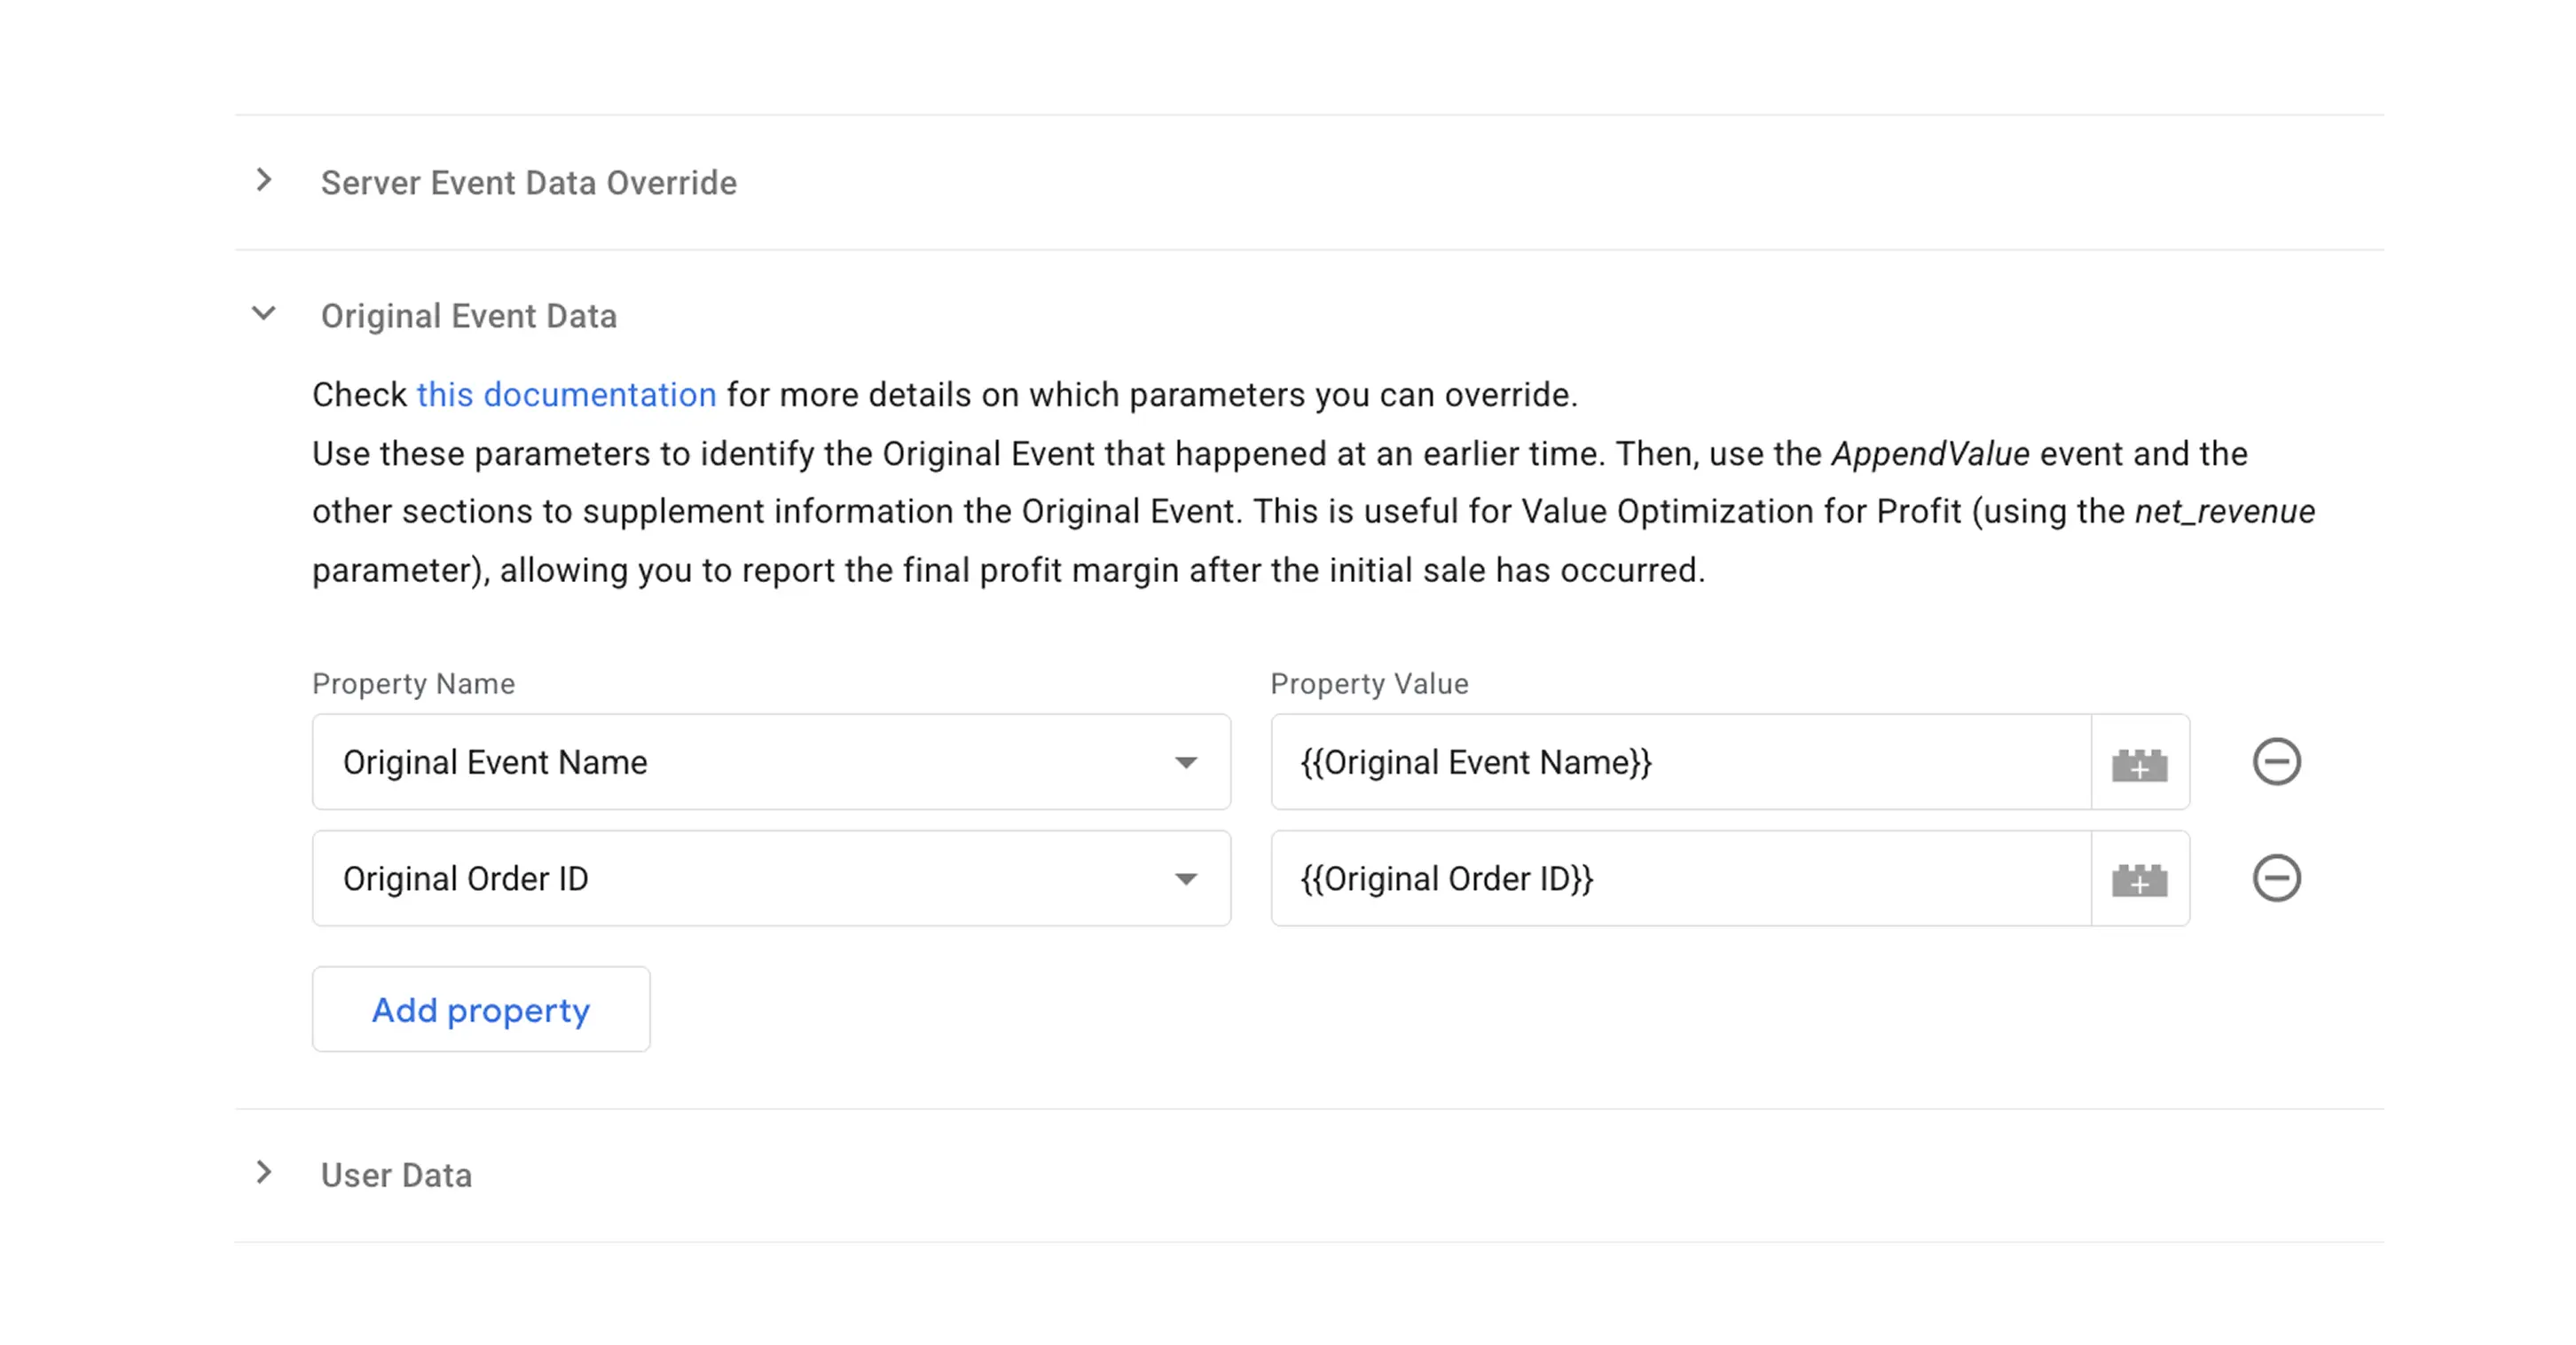
Task: Click the chevron next to User Data
Action: [x=264, y=1173]
